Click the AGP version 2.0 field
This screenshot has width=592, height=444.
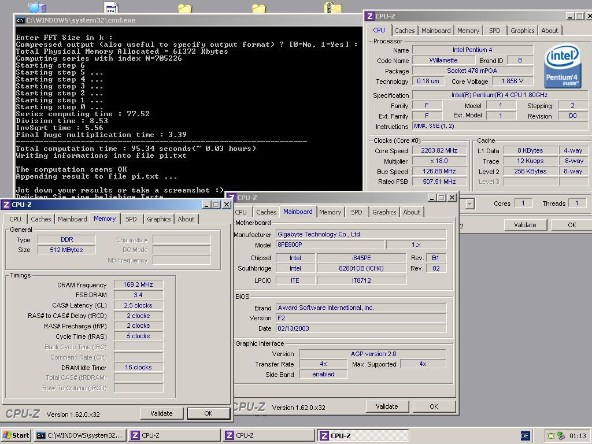pos(373,354)
